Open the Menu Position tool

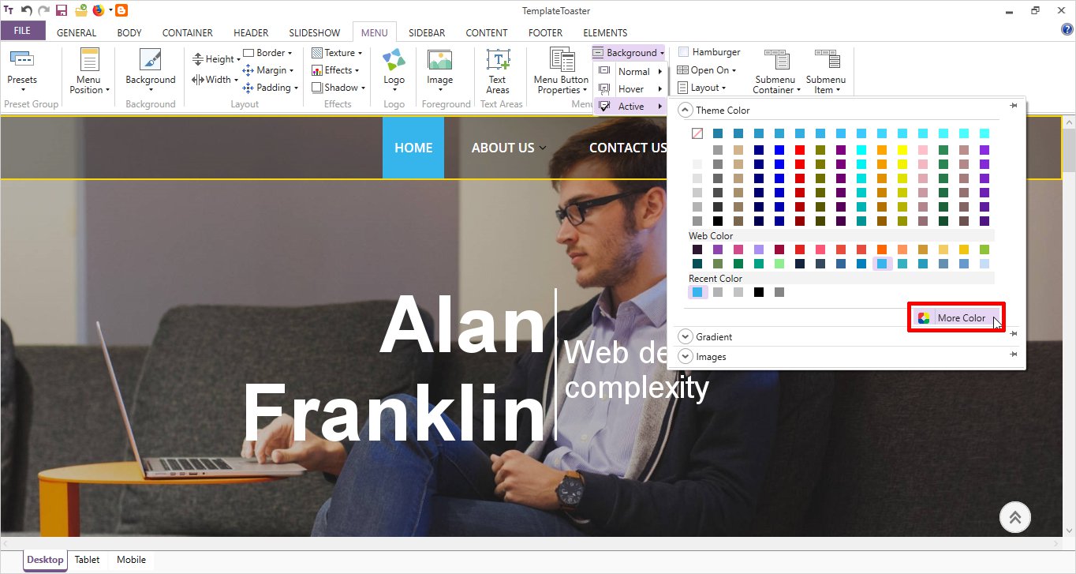pyautogui.click(x=89, y=62)
